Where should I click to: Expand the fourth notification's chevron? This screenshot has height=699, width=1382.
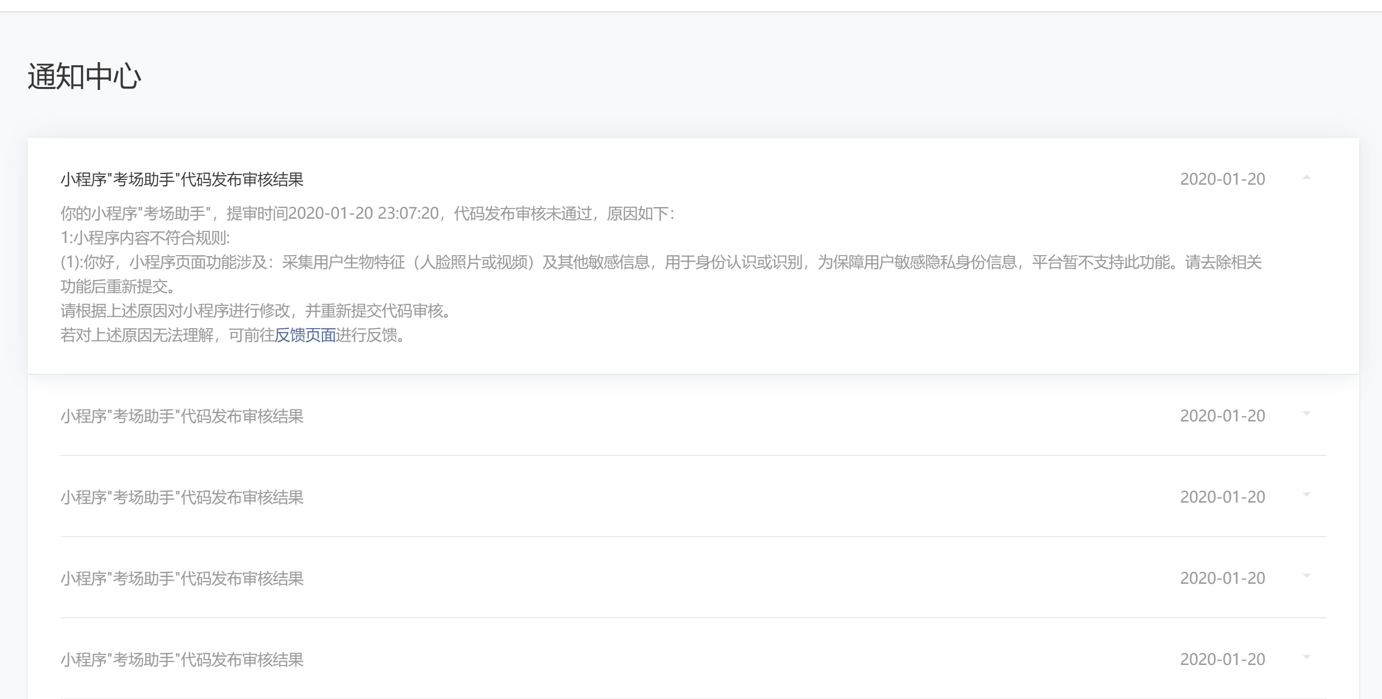point(1306,576)
